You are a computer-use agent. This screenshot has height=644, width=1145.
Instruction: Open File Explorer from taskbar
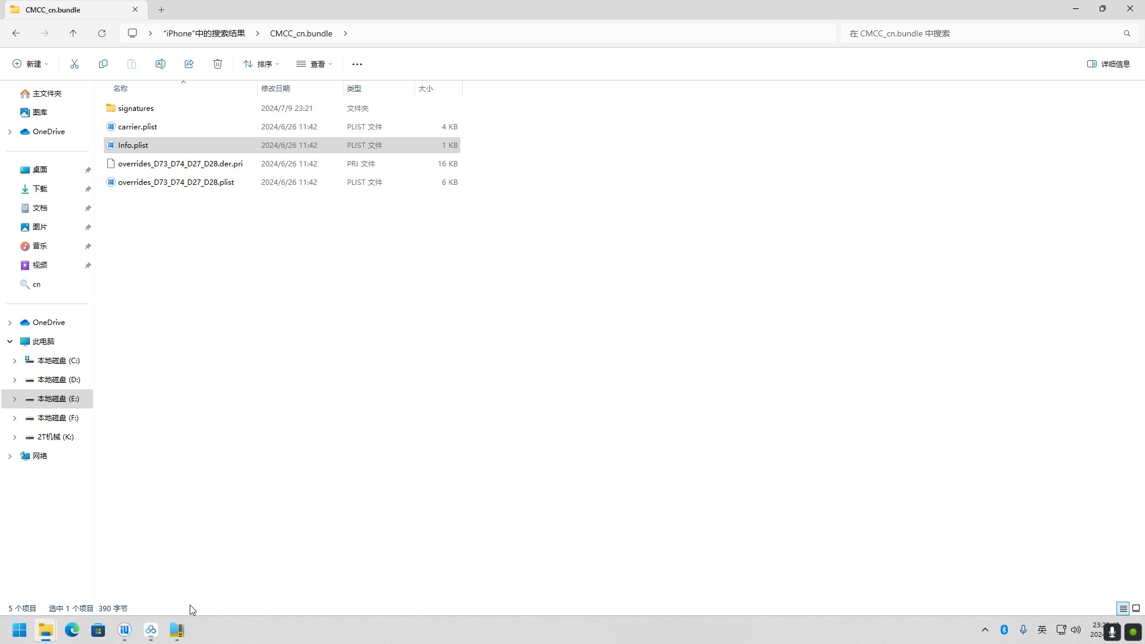click(45, 630)
